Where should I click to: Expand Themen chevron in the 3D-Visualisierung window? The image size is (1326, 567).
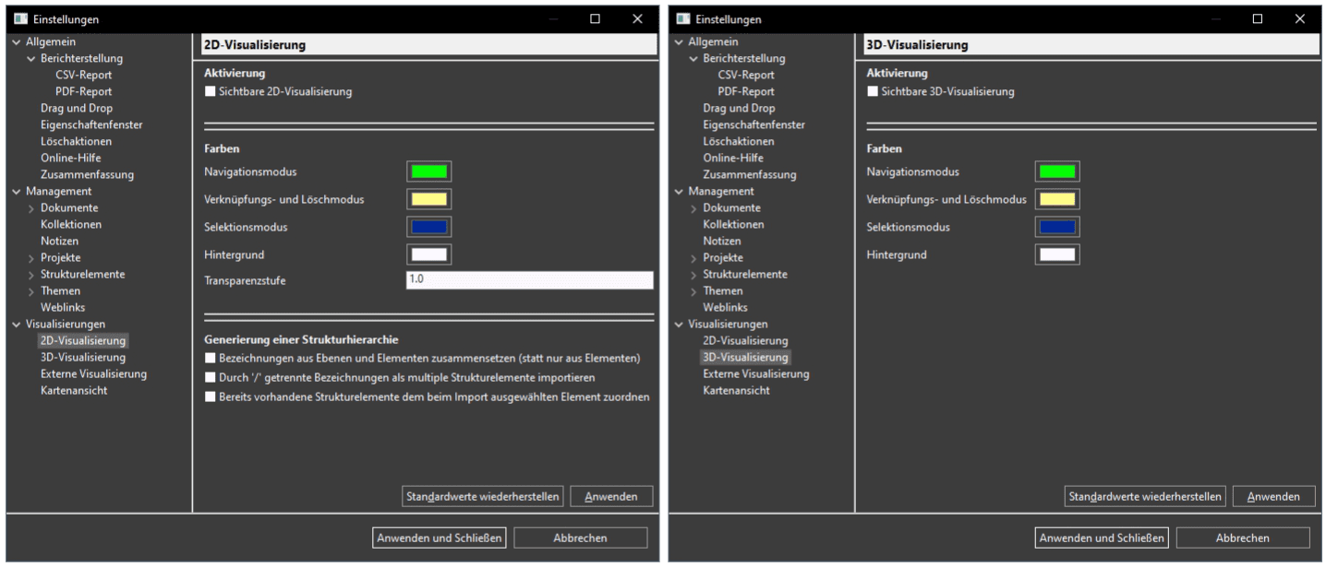(693, 291)
